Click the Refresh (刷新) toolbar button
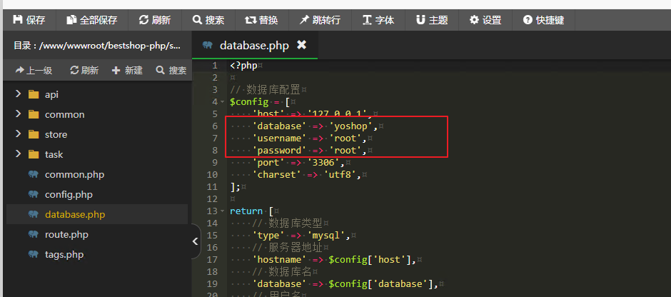 coord(155,20)
